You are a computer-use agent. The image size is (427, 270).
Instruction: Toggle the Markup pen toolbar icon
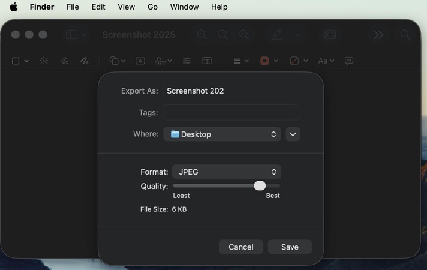[276, 35]
